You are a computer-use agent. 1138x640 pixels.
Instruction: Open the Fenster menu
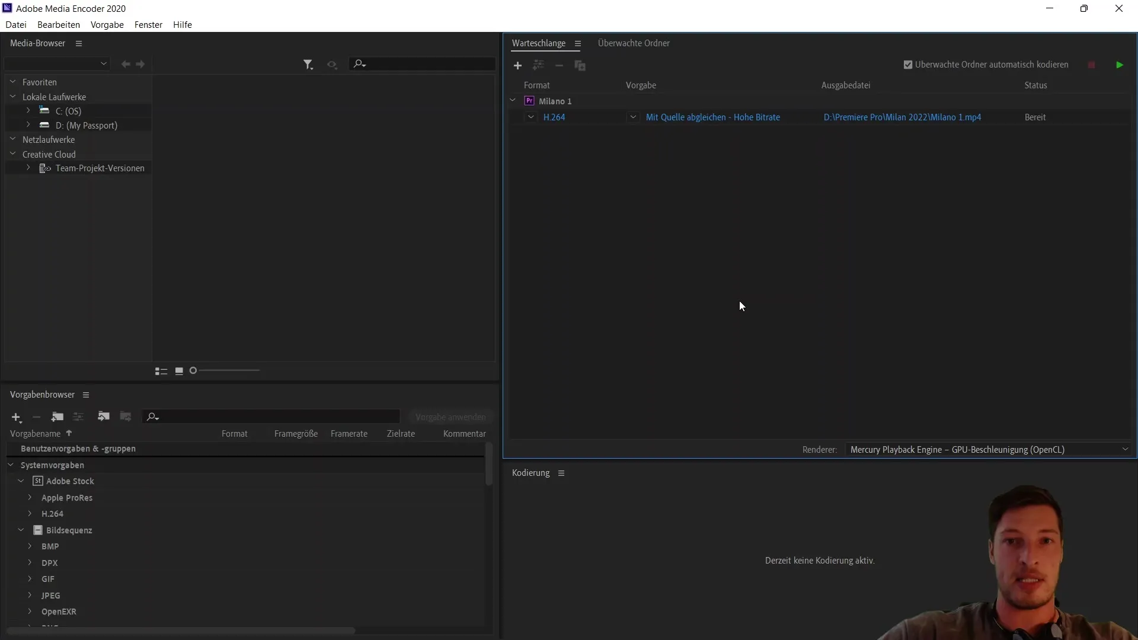coord(148,24)
